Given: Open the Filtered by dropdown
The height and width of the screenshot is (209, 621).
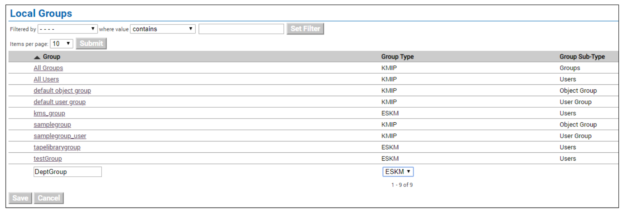Looking at the screenshot, I should point(67,29).
